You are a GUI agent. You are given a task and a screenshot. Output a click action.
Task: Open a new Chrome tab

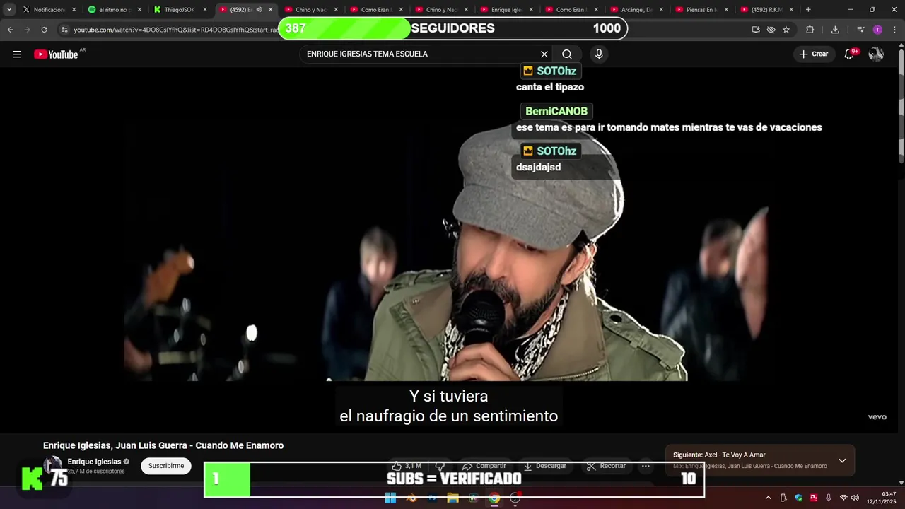808,10
